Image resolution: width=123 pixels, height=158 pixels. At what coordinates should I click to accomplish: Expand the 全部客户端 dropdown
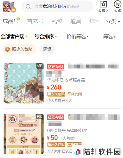pyautogui.click(x=14, y=36)
